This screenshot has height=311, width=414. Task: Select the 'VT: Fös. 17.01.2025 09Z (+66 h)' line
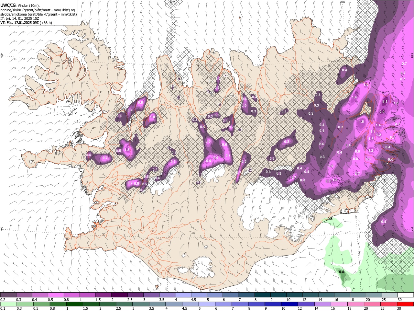[26, 23]
